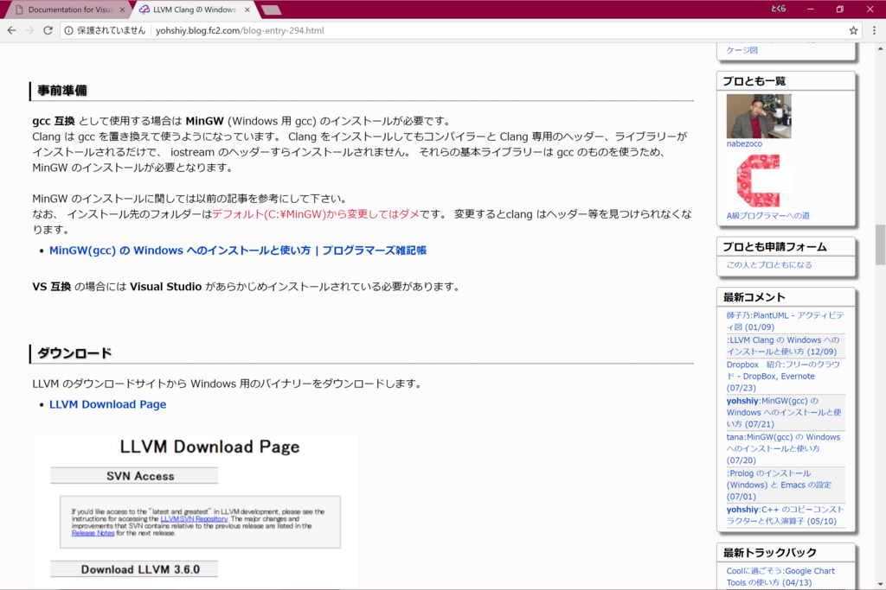Click the page scrollbar thumb

click(x=880, y=244)
